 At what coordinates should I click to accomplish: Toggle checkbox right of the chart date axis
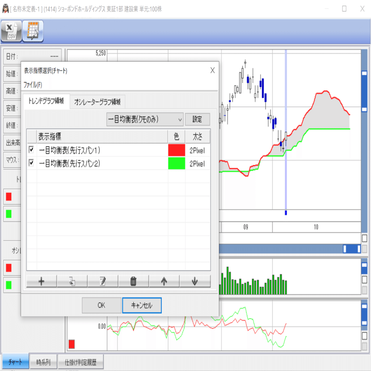pos(364,238)
